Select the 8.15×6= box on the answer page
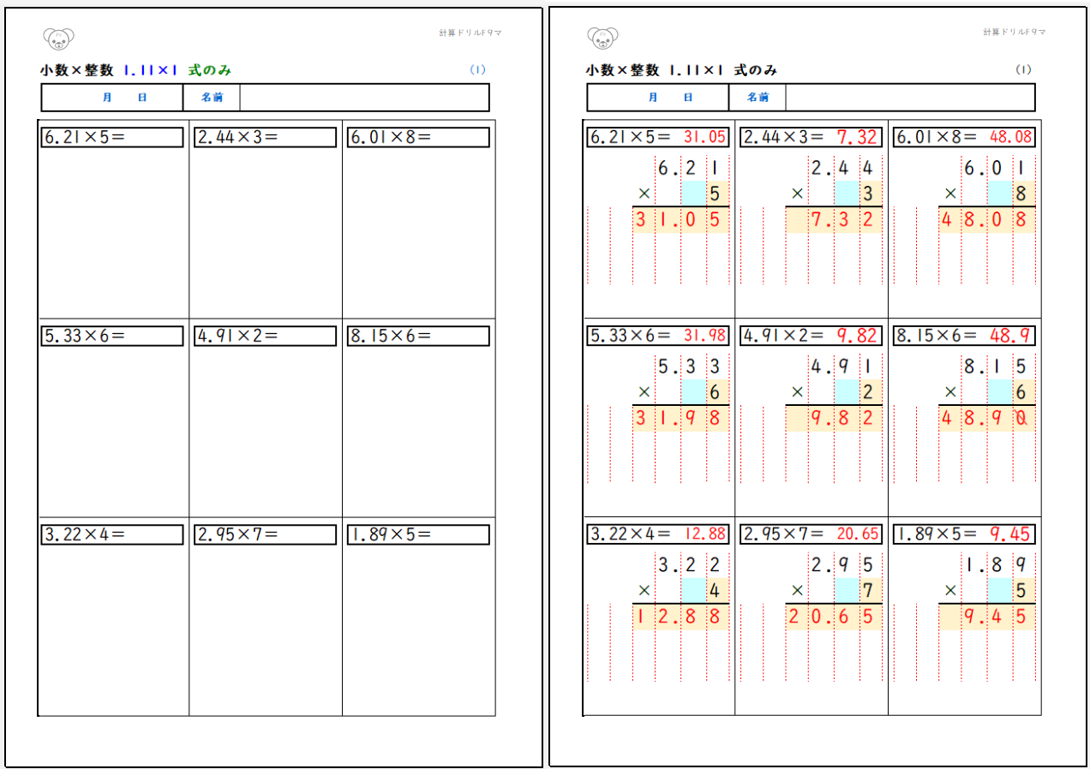This screenshot has height=769, width=1090. coord(963,336)
